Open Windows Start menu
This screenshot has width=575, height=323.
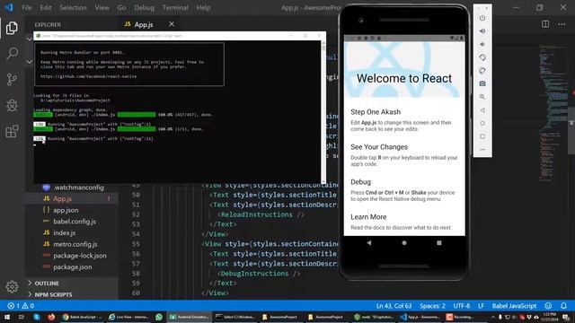[x=7, y=317]
